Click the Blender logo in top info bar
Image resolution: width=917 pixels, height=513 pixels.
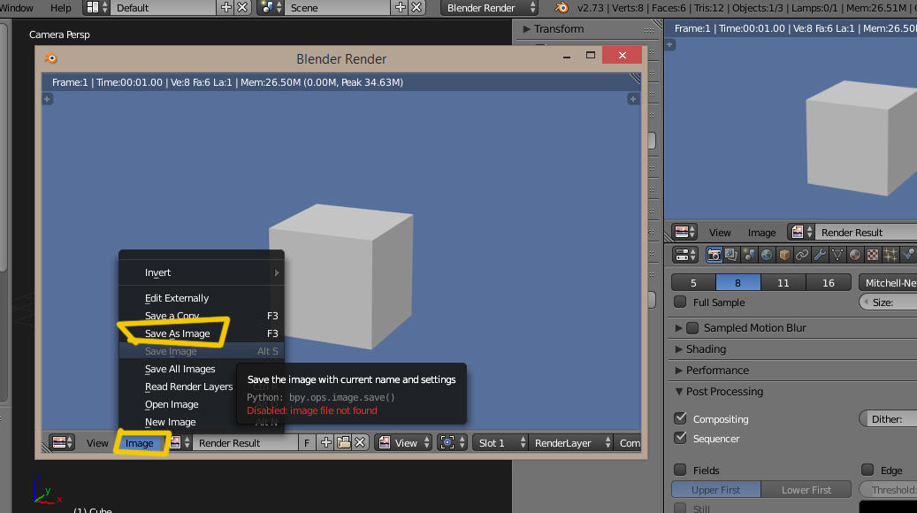561,8
